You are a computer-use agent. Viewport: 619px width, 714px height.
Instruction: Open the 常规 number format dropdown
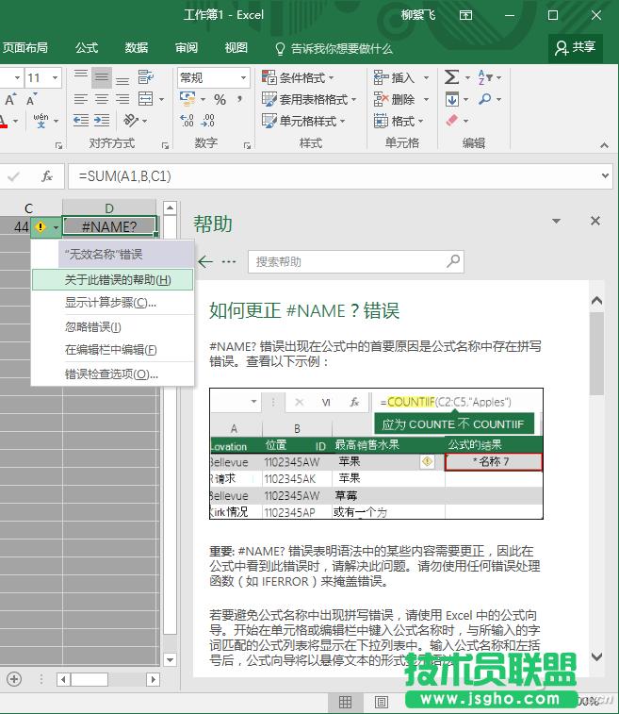coord(213,77)
